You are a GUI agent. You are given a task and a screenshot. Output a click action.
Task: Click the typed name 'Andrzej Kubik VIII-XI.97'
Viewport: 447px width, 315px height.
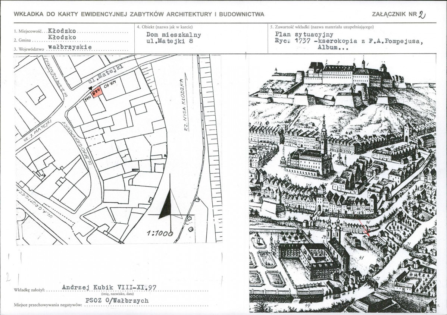[109, 287]
